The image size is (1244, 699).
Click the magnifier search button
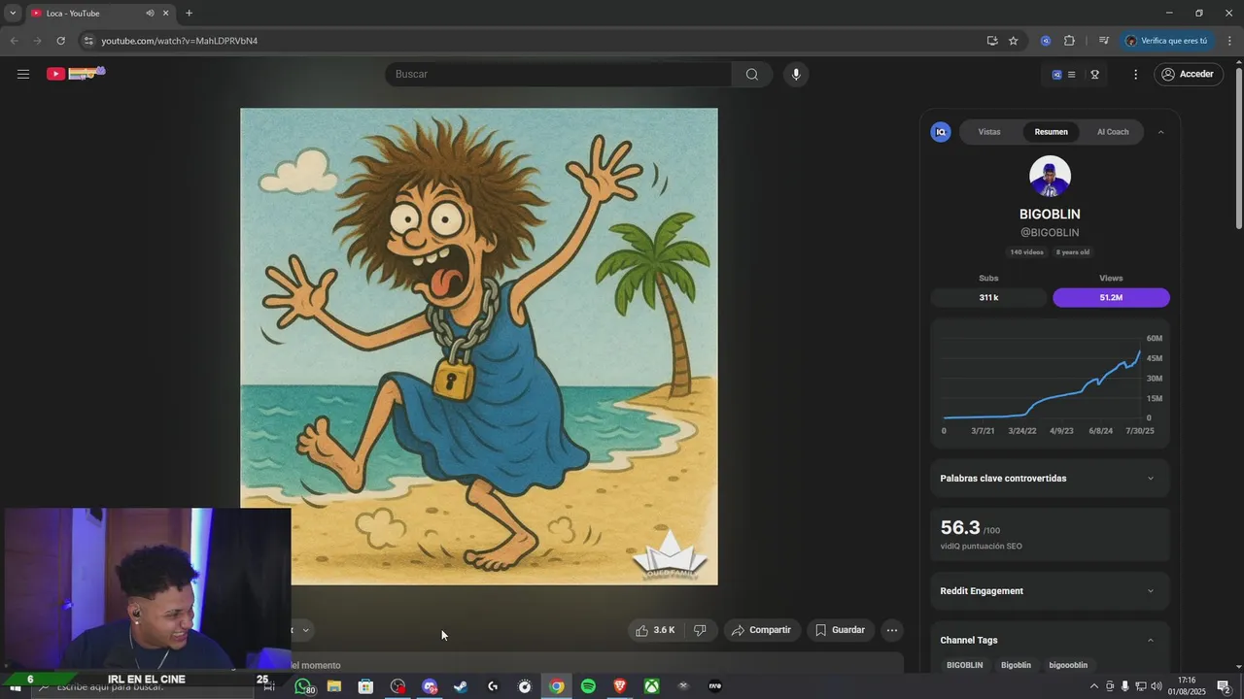coord(752,74)
